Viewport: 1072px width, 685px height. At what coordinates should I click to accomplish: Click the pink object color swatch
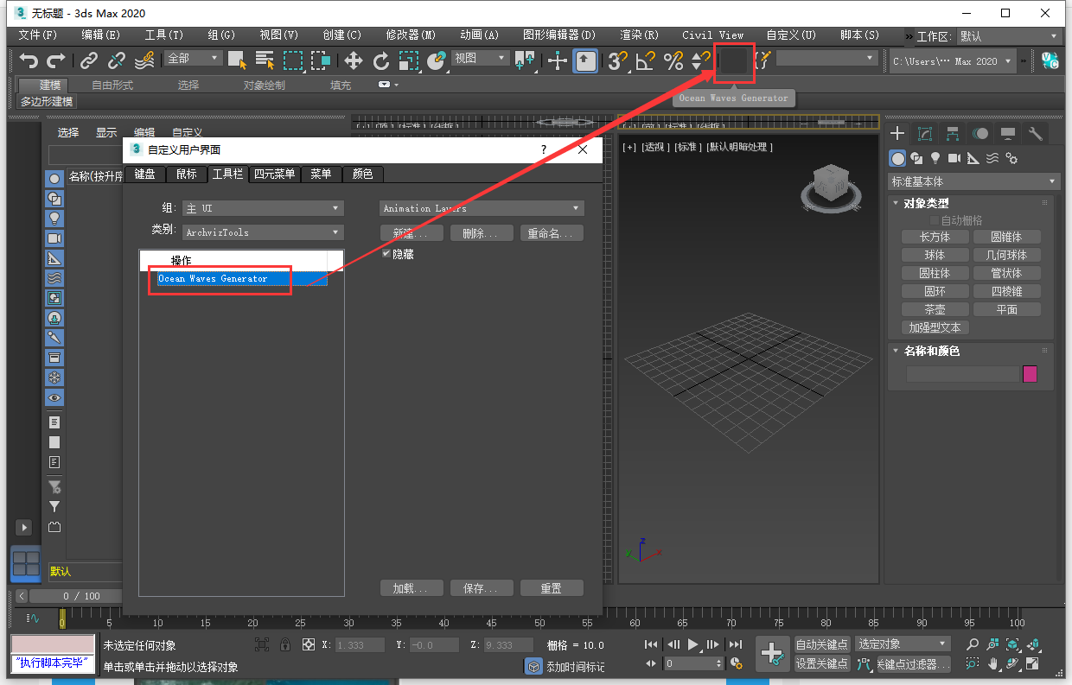coord(1030,374)
